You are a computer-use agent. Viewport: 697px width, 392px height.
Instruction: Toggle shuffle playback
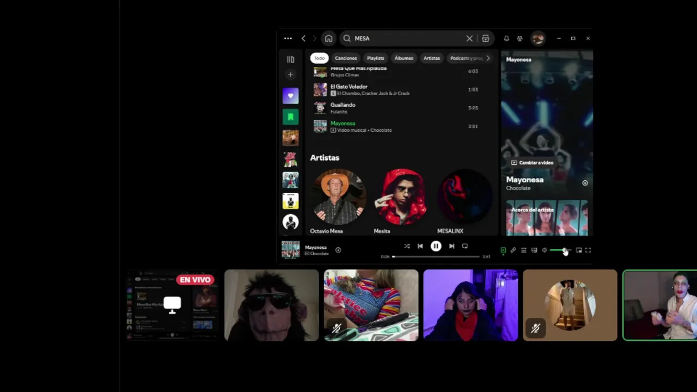[406, 246]
